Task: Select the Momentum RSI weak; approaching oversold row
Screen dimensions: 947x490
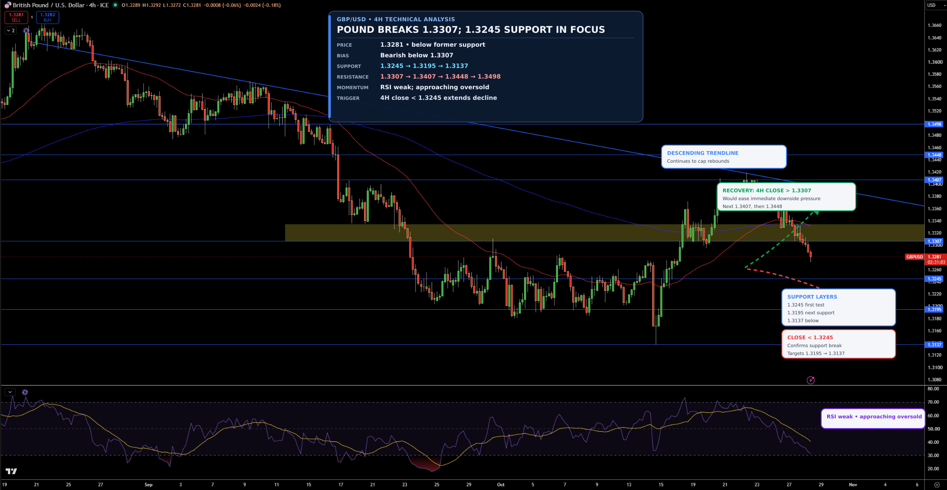Action: 413,87
